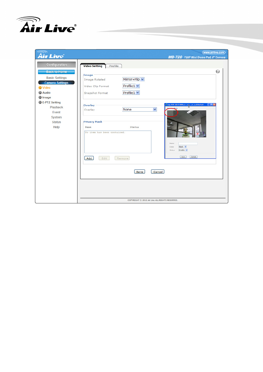Click the Back to Home button
Viewport: 263px width, 372px height.
point(56,72)
